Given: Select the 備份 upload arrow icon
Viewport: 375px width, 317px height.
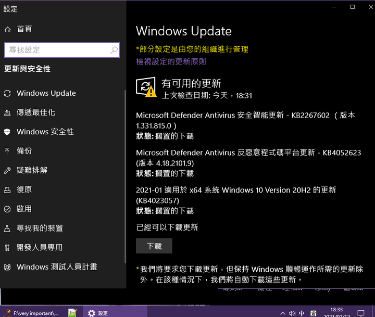Looking at the screenshot, I should (7, 151).
